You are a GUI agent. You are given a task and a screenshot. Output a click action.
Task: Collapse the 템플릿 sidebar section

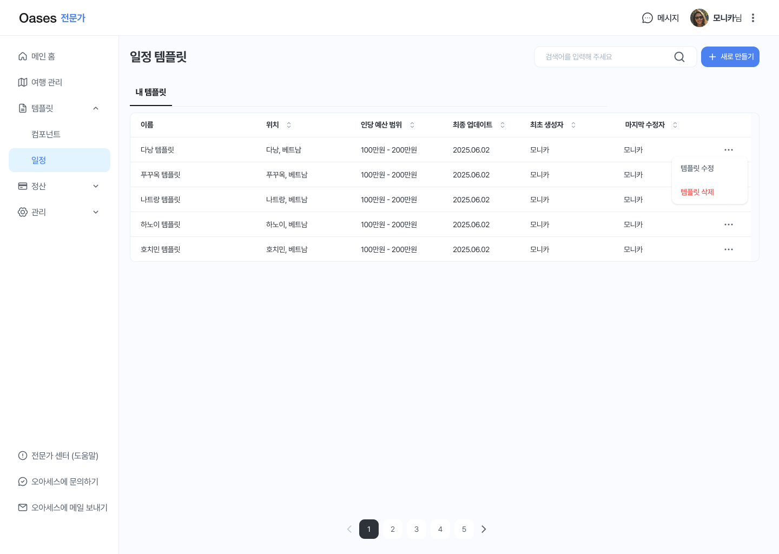point(96,108)
